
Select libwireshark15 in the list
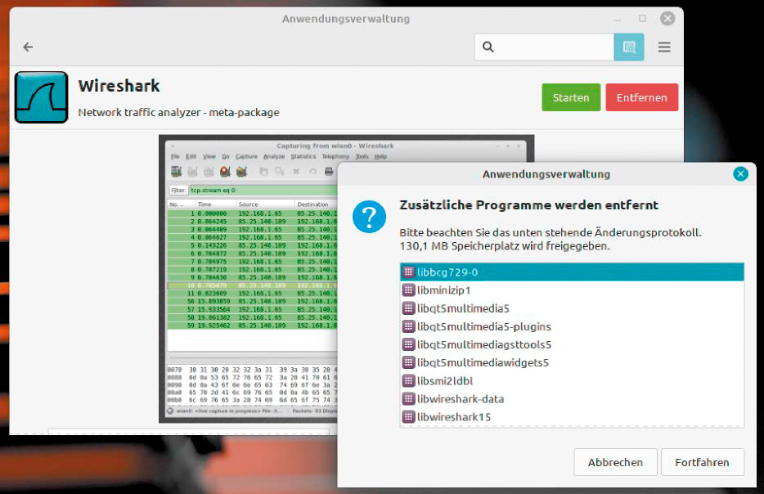tap(572, 416)
